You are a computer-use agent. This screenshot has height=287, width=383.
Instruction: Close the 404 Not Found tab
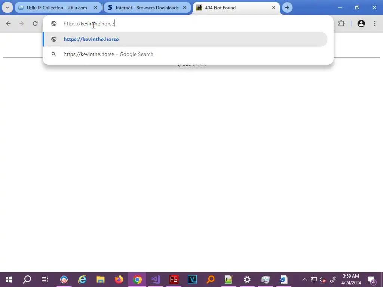274,7
